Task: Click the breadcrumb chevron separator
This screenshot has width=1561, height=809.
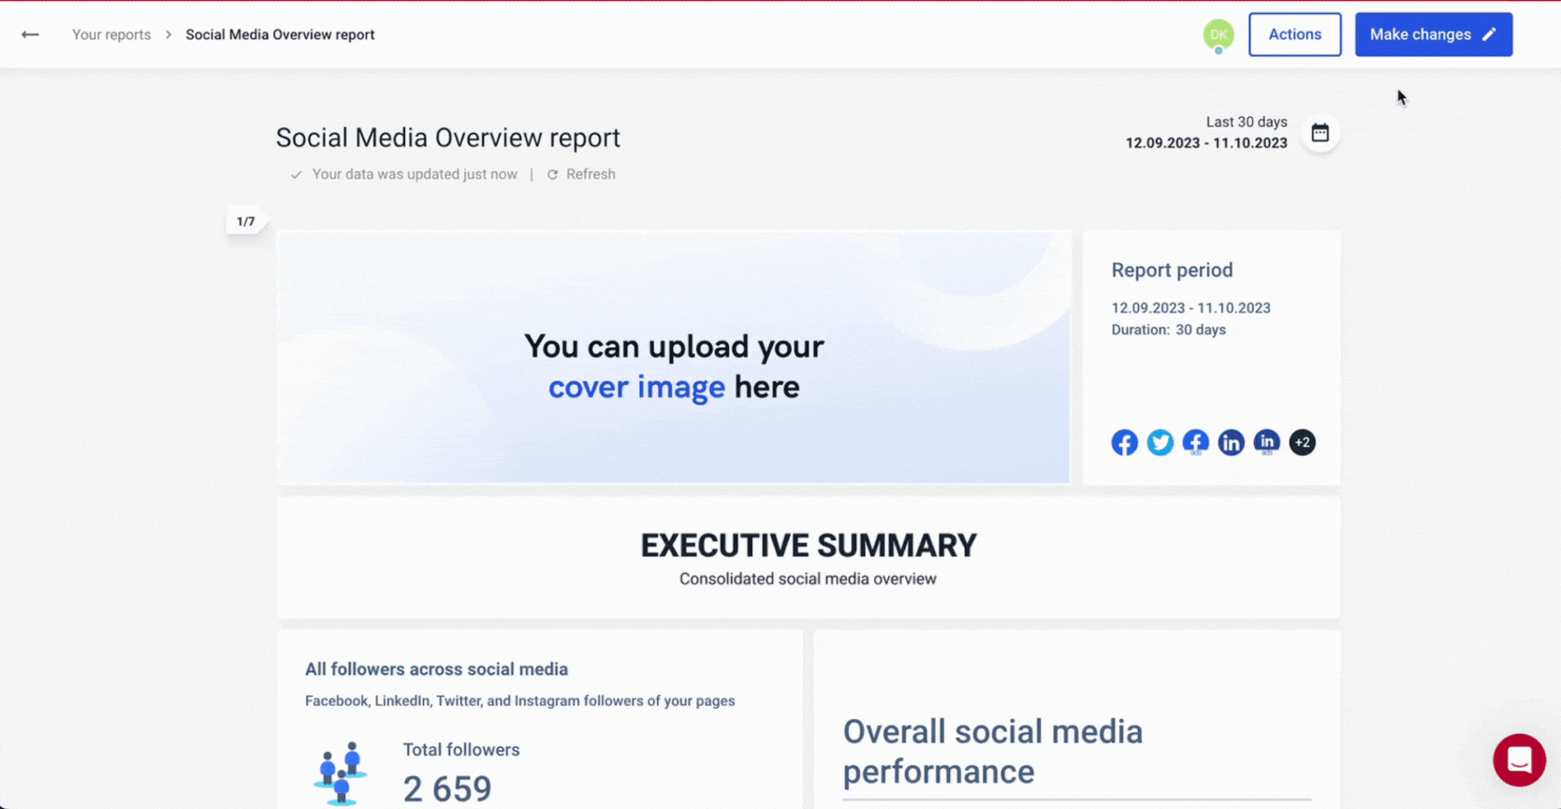Action: click(168, 35)
